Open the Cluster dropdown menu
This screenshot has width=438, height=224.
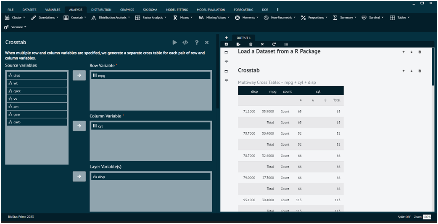click(x=15, y=18)
